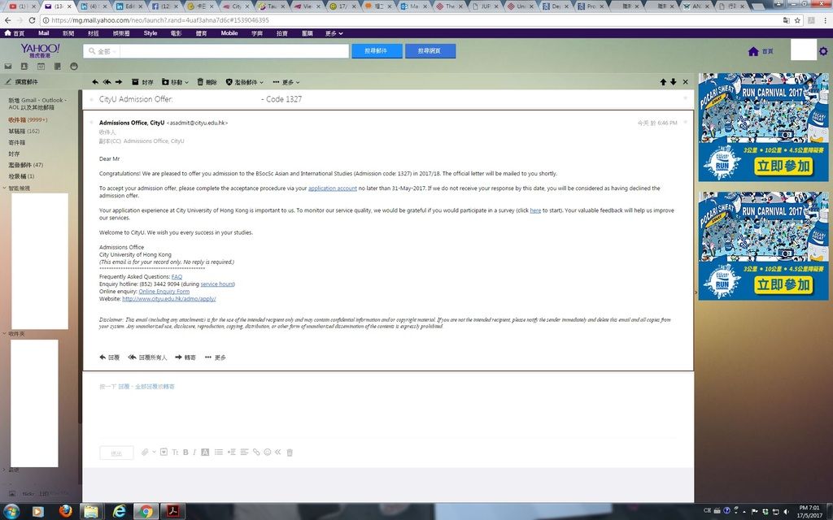The image size is (833, 520).
Task: Open the 更多 (more) dropdown in the top toolbar
Action: 286,82
